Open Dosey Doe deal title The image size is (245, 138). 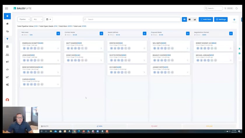[73, 55]
